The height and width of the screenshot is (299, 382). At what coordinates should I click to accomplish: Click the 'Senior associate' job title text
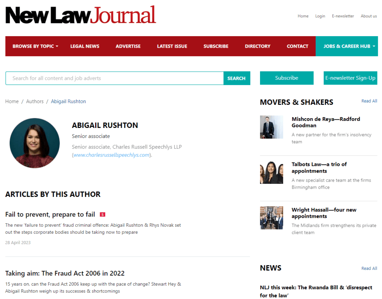tap(91, 136)
